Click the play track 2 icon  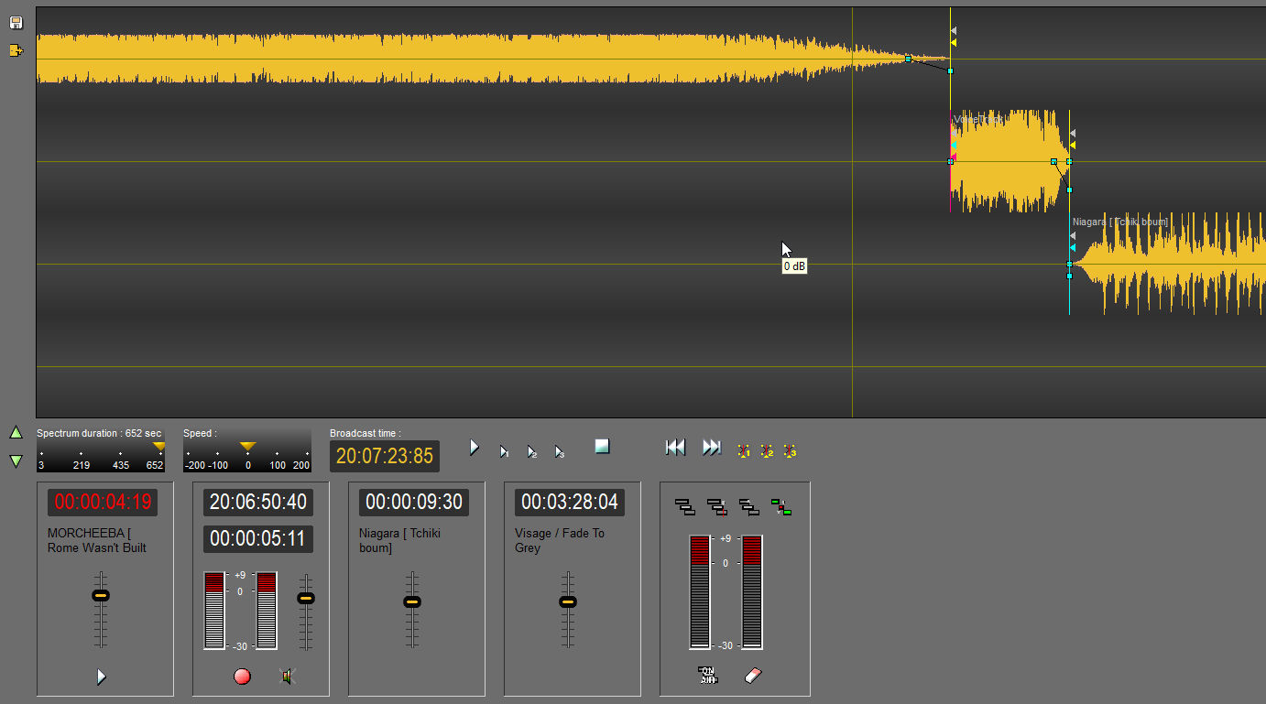(531, 451)
